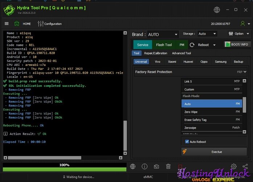Click the camera screenshot icon
The height and width of the screenshot is (182, 253).
click(x=156, y=166)
